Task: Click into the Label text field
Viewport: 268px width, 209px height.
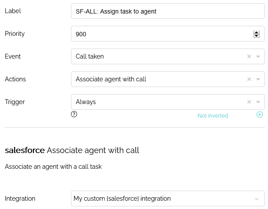Action: (168, 11)
